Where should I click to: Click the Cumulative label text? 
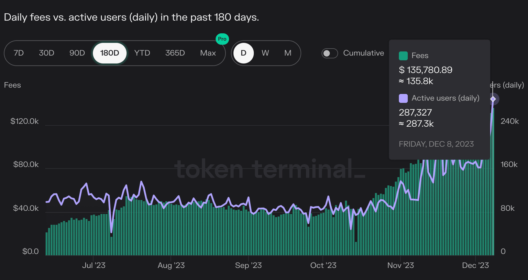(x=363, y=53)
